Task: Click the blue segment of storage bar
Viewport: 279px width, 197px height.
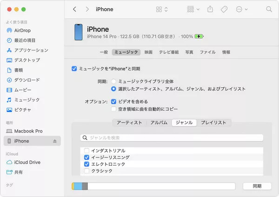Action: pos(78,186)
